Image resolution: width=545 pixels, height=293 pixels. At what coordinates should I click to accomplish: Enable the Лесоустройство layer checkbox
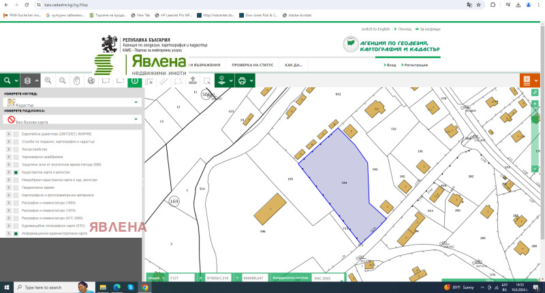(x=15, y=149)
